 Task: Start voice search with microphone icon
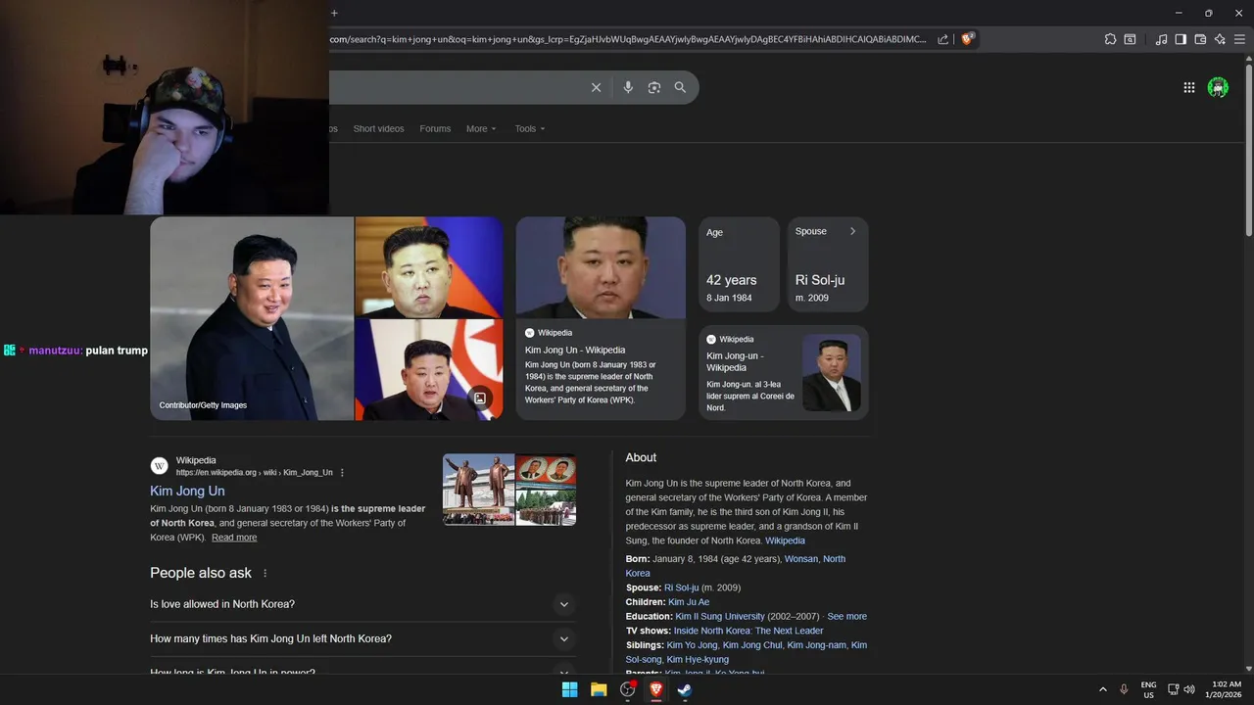click(x=628, y=88)
